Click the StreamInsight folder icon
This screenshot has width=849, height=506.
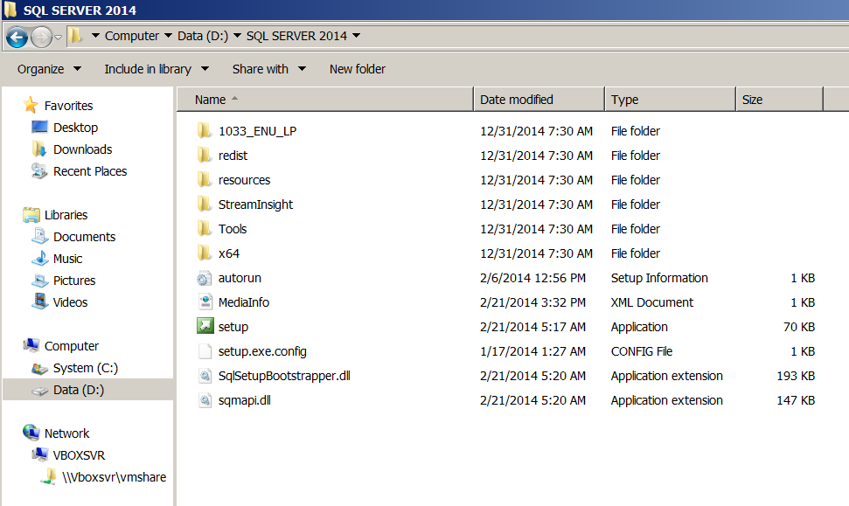tap(205, 204)
